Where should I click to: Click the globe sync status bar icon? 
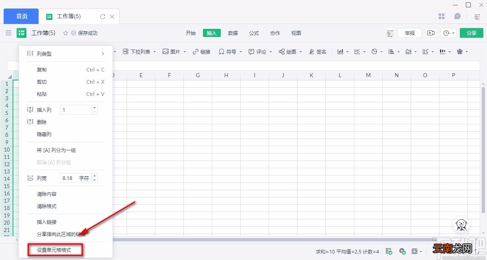pyautogui.click(x=402, y=251)
